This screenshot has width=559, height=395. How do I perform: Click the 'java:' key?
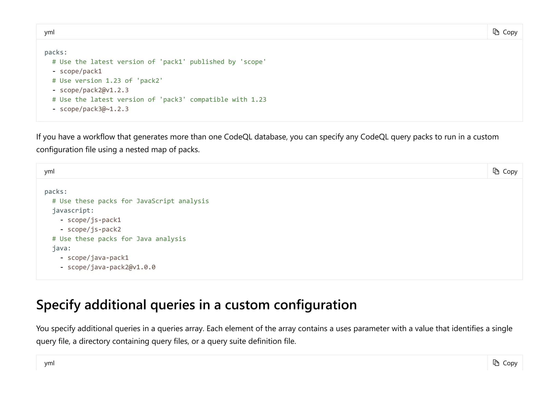coord(61,248)
